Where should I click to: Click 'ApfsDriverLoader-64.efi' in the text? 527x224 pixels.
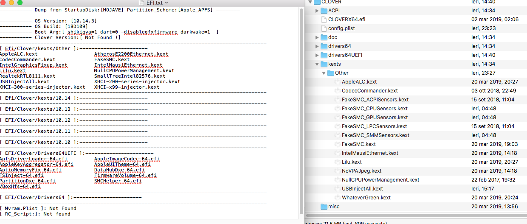click(x=34, y=159)
